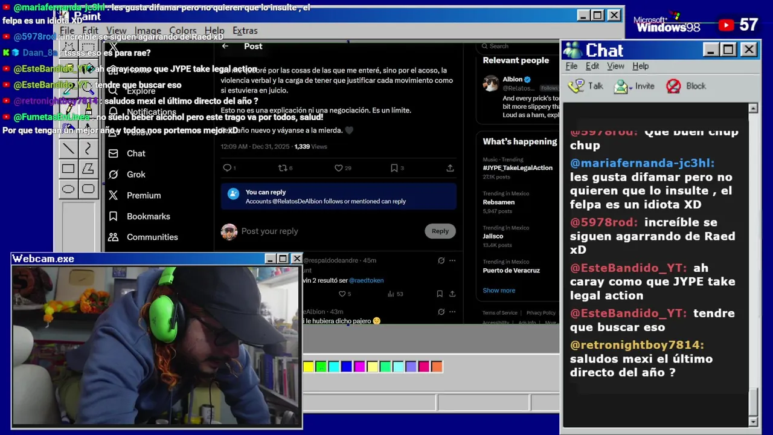Select the Curve tool in Paint
Image resolution: width=773 pixels, height=435 pixels.
point(88,149)
